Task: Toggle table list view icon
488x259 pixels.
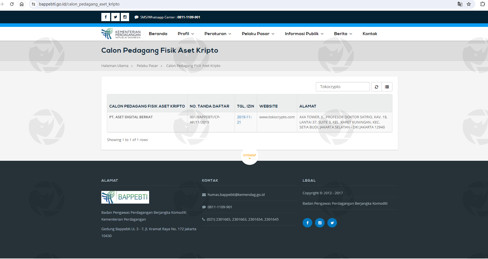Action: point(387,87)
